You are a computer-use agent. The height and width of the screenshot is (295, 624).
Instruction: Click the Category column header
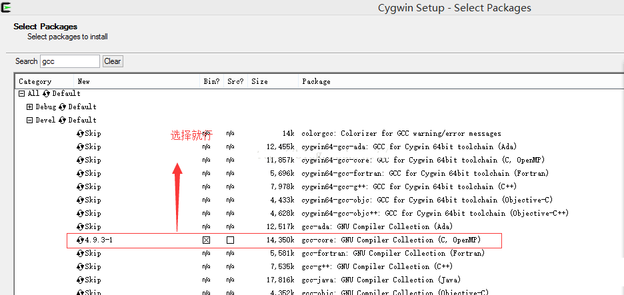(44, 81)
